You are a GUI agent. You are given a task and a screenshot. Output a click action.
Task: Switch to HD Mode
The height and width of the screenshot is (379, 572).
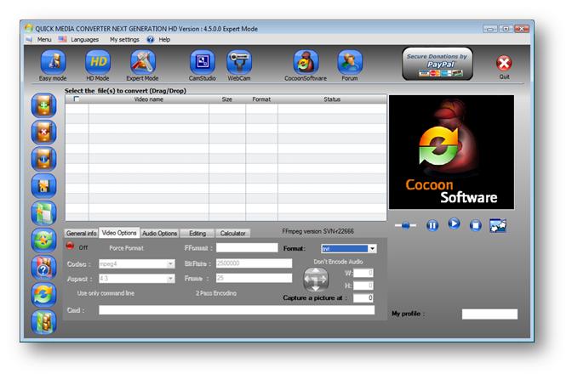tap(98, 62)
